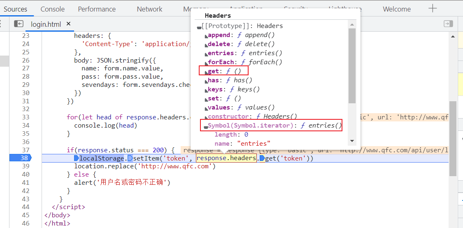Screen dimensions: 463x228
Task: Click the code editor vertical scrollbar thumb
Action: [453, 139]
